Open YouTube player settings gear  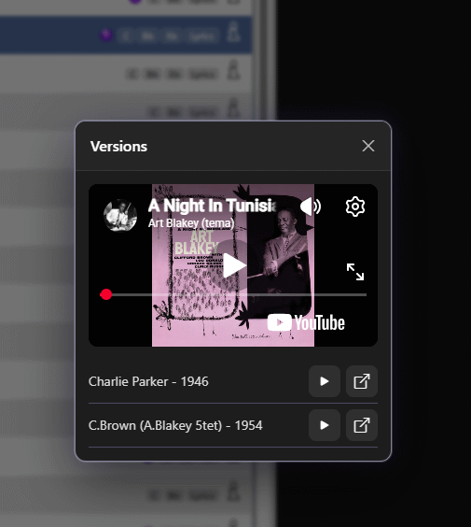pyautogui.click(x=355, y=206)
